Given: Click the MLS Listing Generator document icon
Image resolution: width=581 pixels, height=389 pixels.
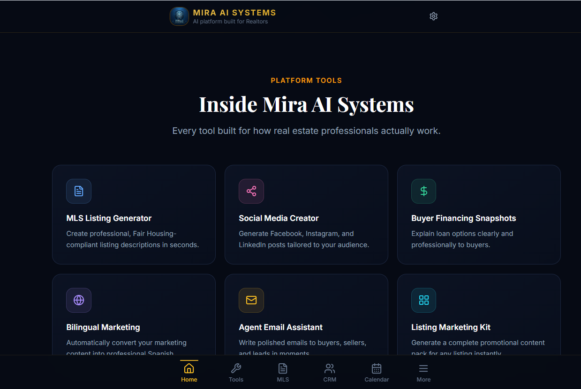Looking at the screenshot, I should pyautogui.click(x=78, y=191).
